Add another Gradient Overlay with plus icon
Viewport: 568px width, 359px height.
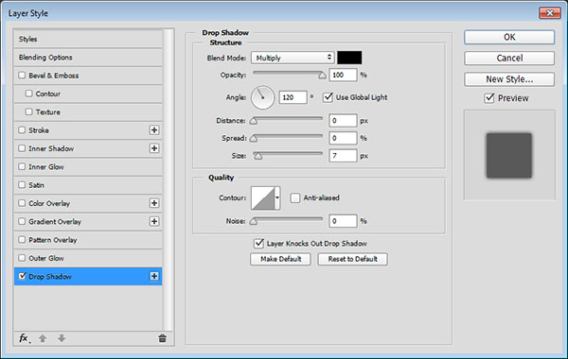(154, 221)
